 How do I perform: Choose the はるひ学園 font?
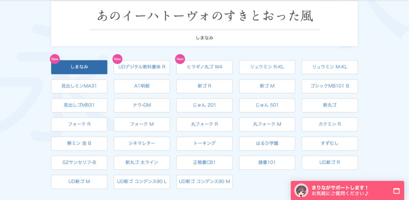[267, 144]
